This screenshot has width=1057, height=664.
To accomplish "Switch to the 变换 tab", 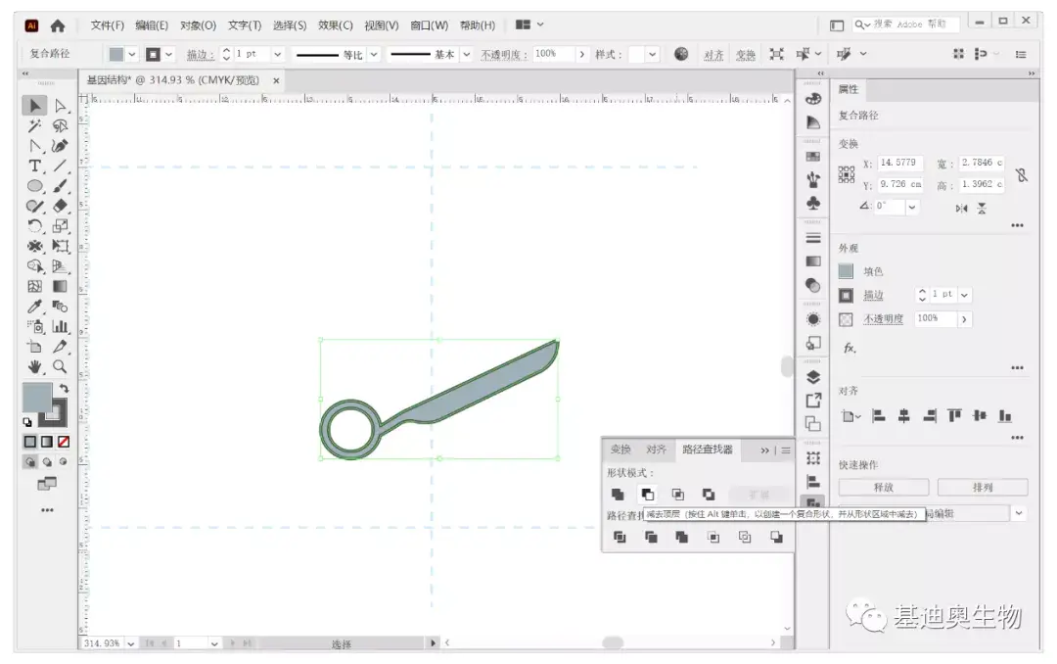I will 620,450.
